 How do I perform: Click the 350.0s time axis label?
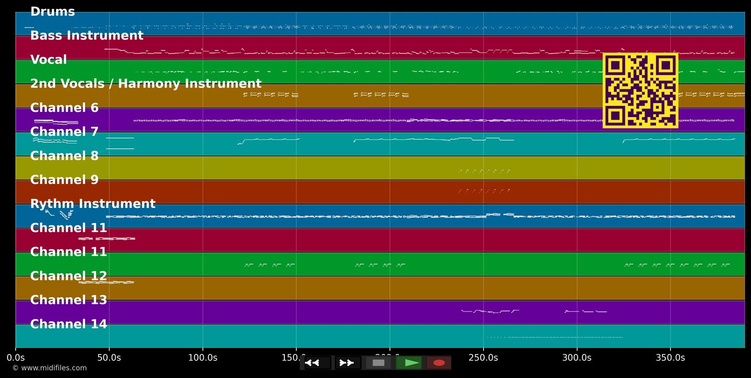click(670, 357)
